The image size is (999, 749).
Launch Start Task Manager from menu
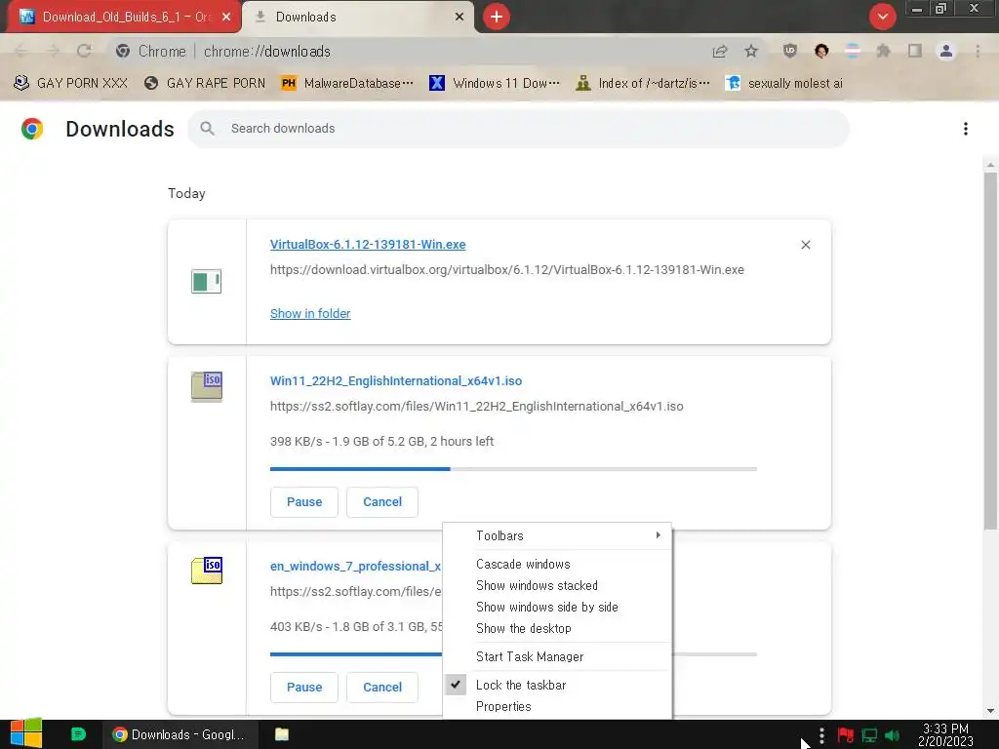[557, 656]
